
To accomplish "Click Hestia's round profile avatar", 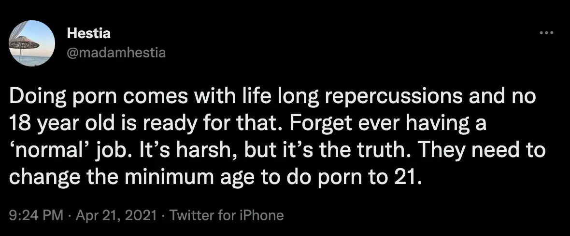I will coord(32,43).
